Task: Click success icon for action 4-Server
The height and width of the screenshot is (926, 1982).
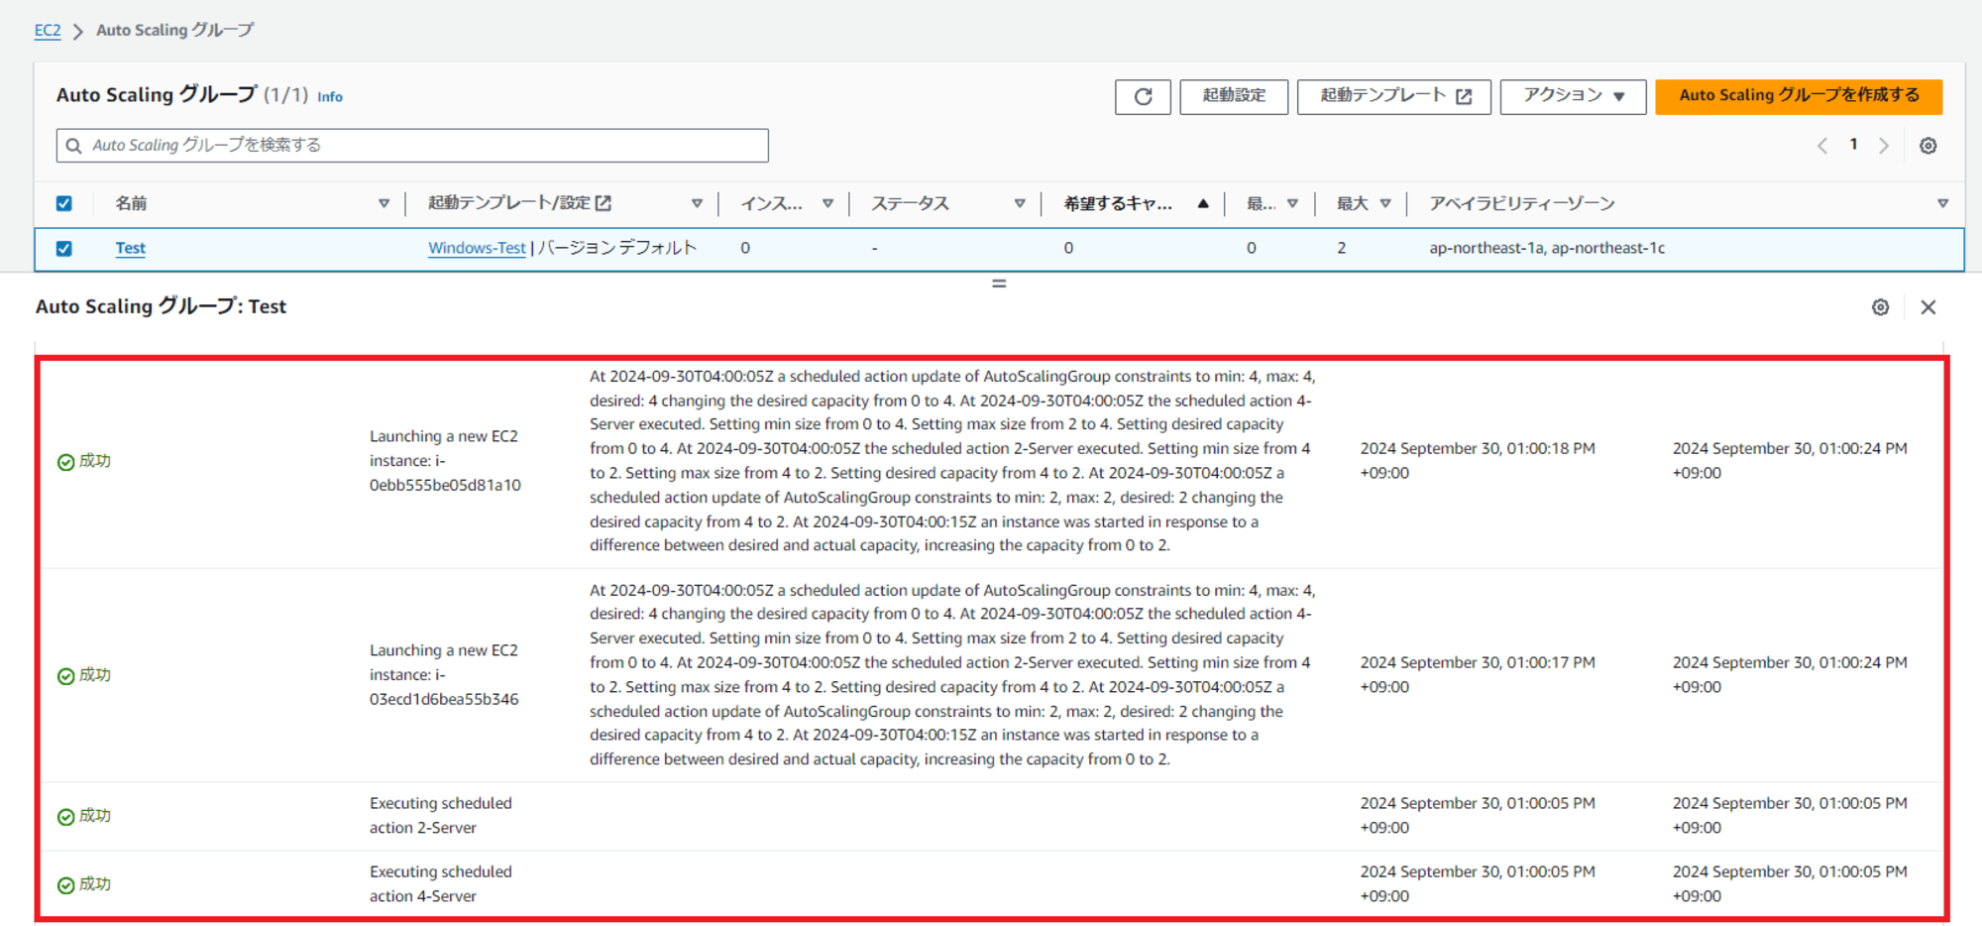Action: 66,885
